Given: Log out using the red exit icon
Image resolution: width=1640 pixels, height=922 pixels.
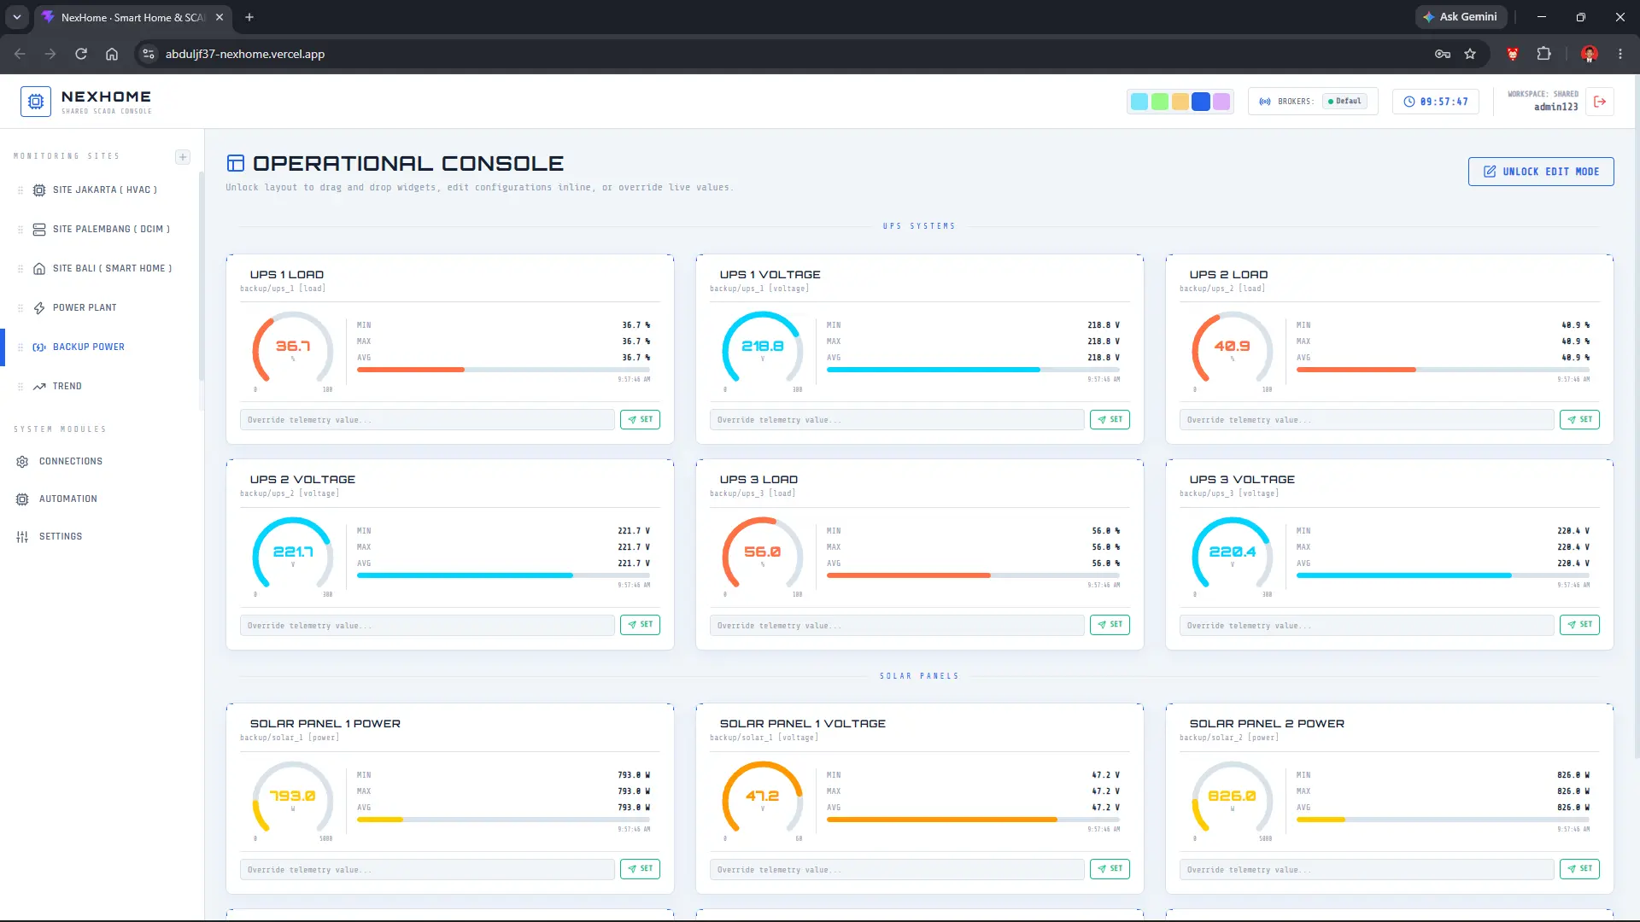Looking at the screenshot, I should click(1600, 102).
